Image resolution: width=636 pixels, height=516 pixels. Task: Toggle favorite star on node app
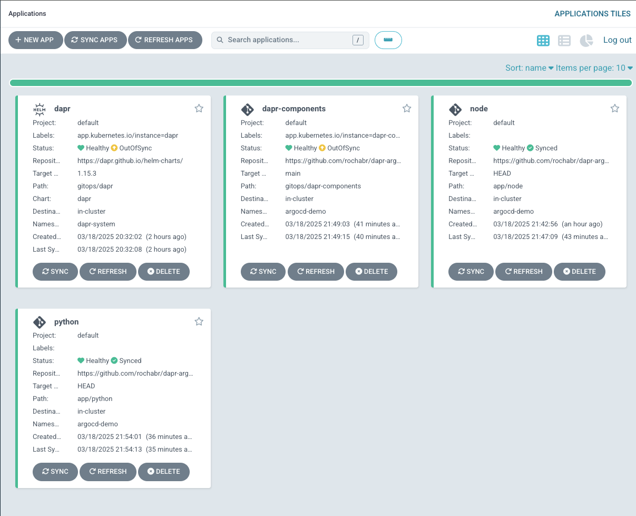point(614,109)
